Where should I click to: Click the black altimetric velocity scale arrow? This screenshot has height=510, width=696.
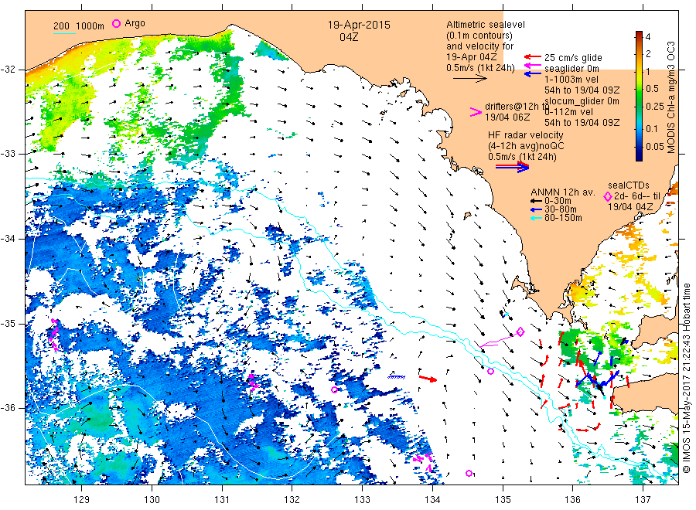coord(470,79)
